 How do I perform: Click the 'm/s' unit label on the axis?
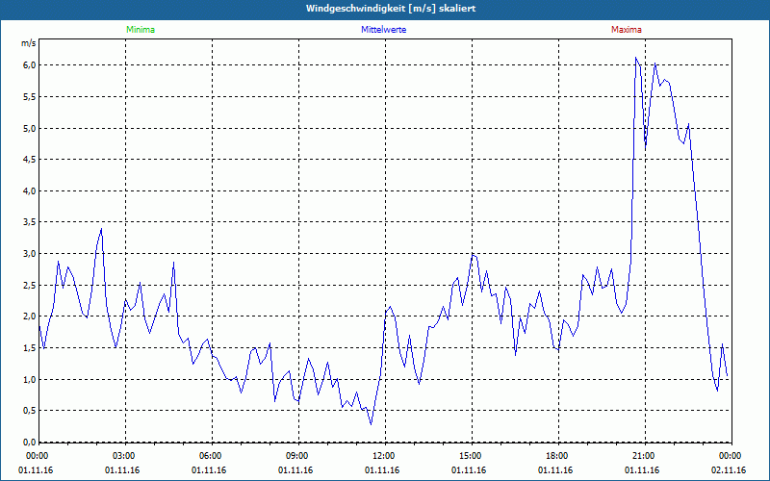(x=29, y=43)
